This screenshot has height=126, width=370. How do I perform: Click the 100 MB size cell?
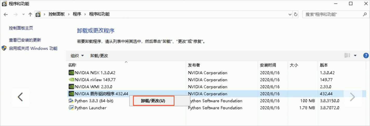(307, 101)
